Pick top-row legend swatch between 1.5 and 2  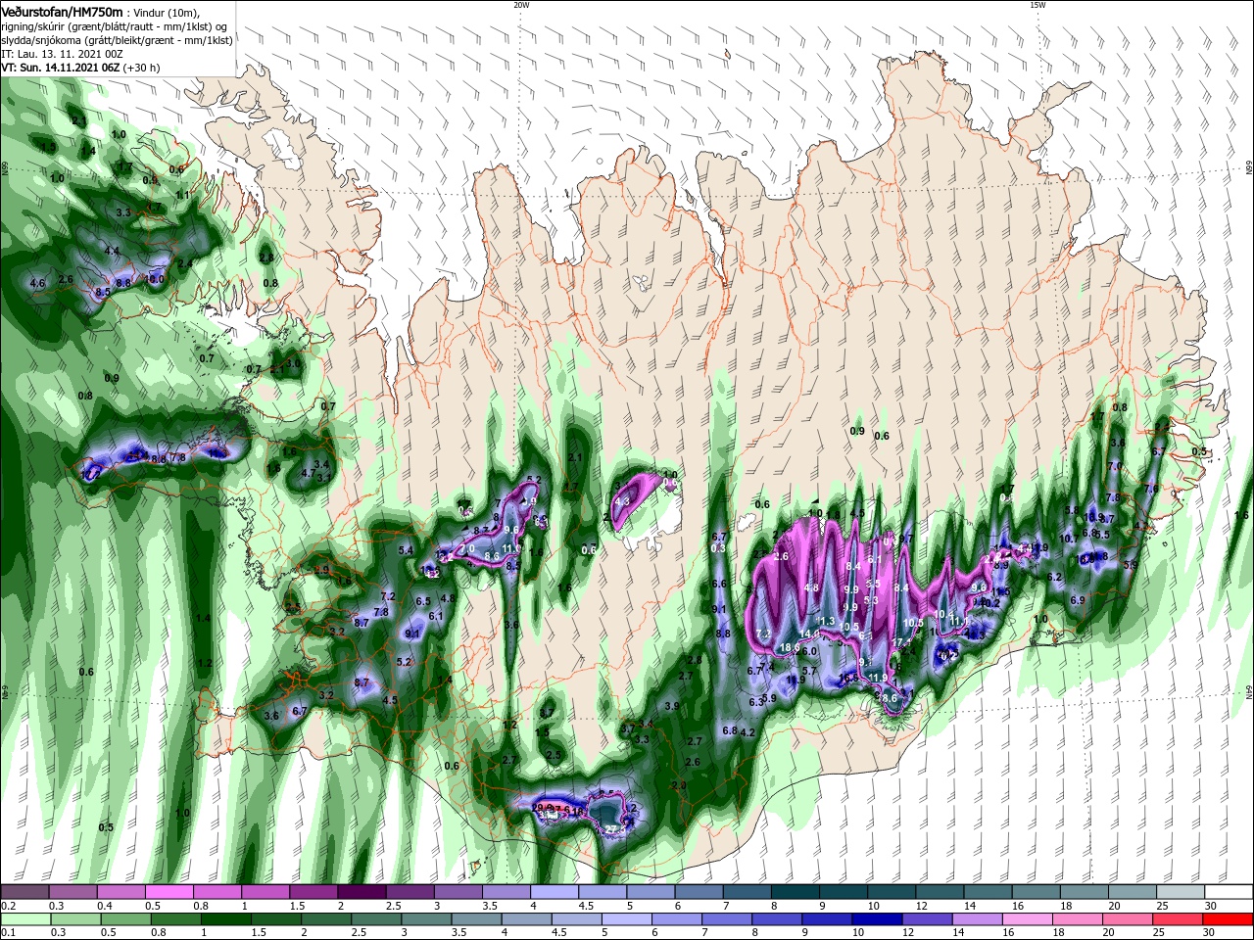313,892
